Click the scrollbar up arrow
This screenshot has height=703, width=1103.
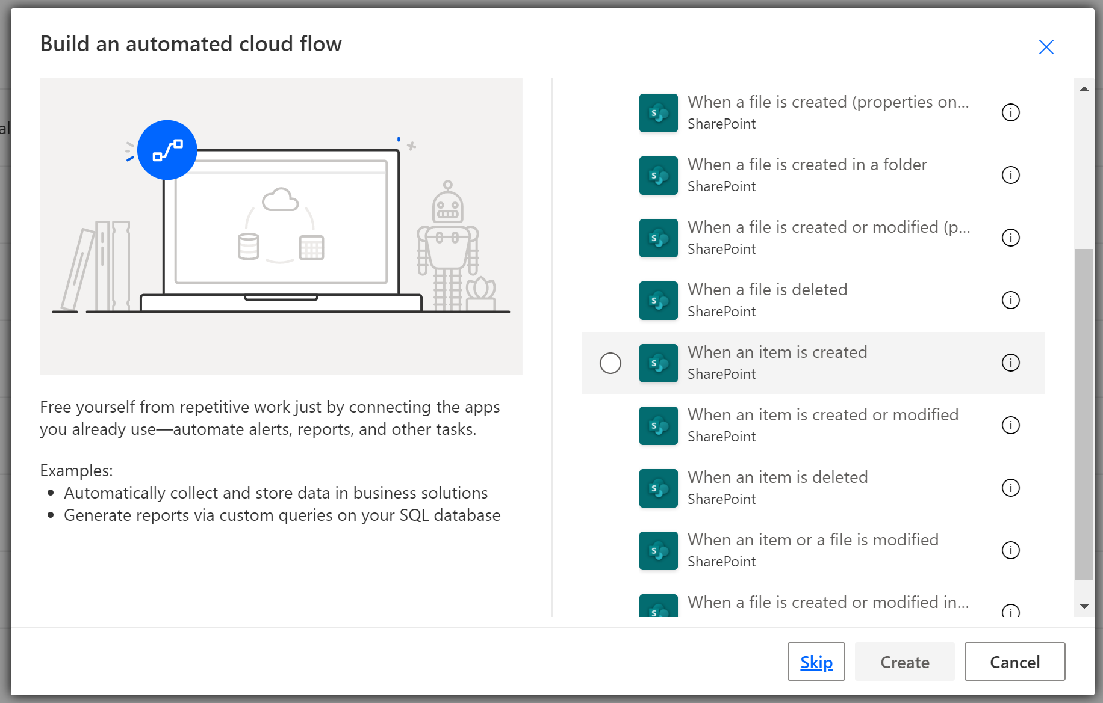click(x=1084, y=88)
